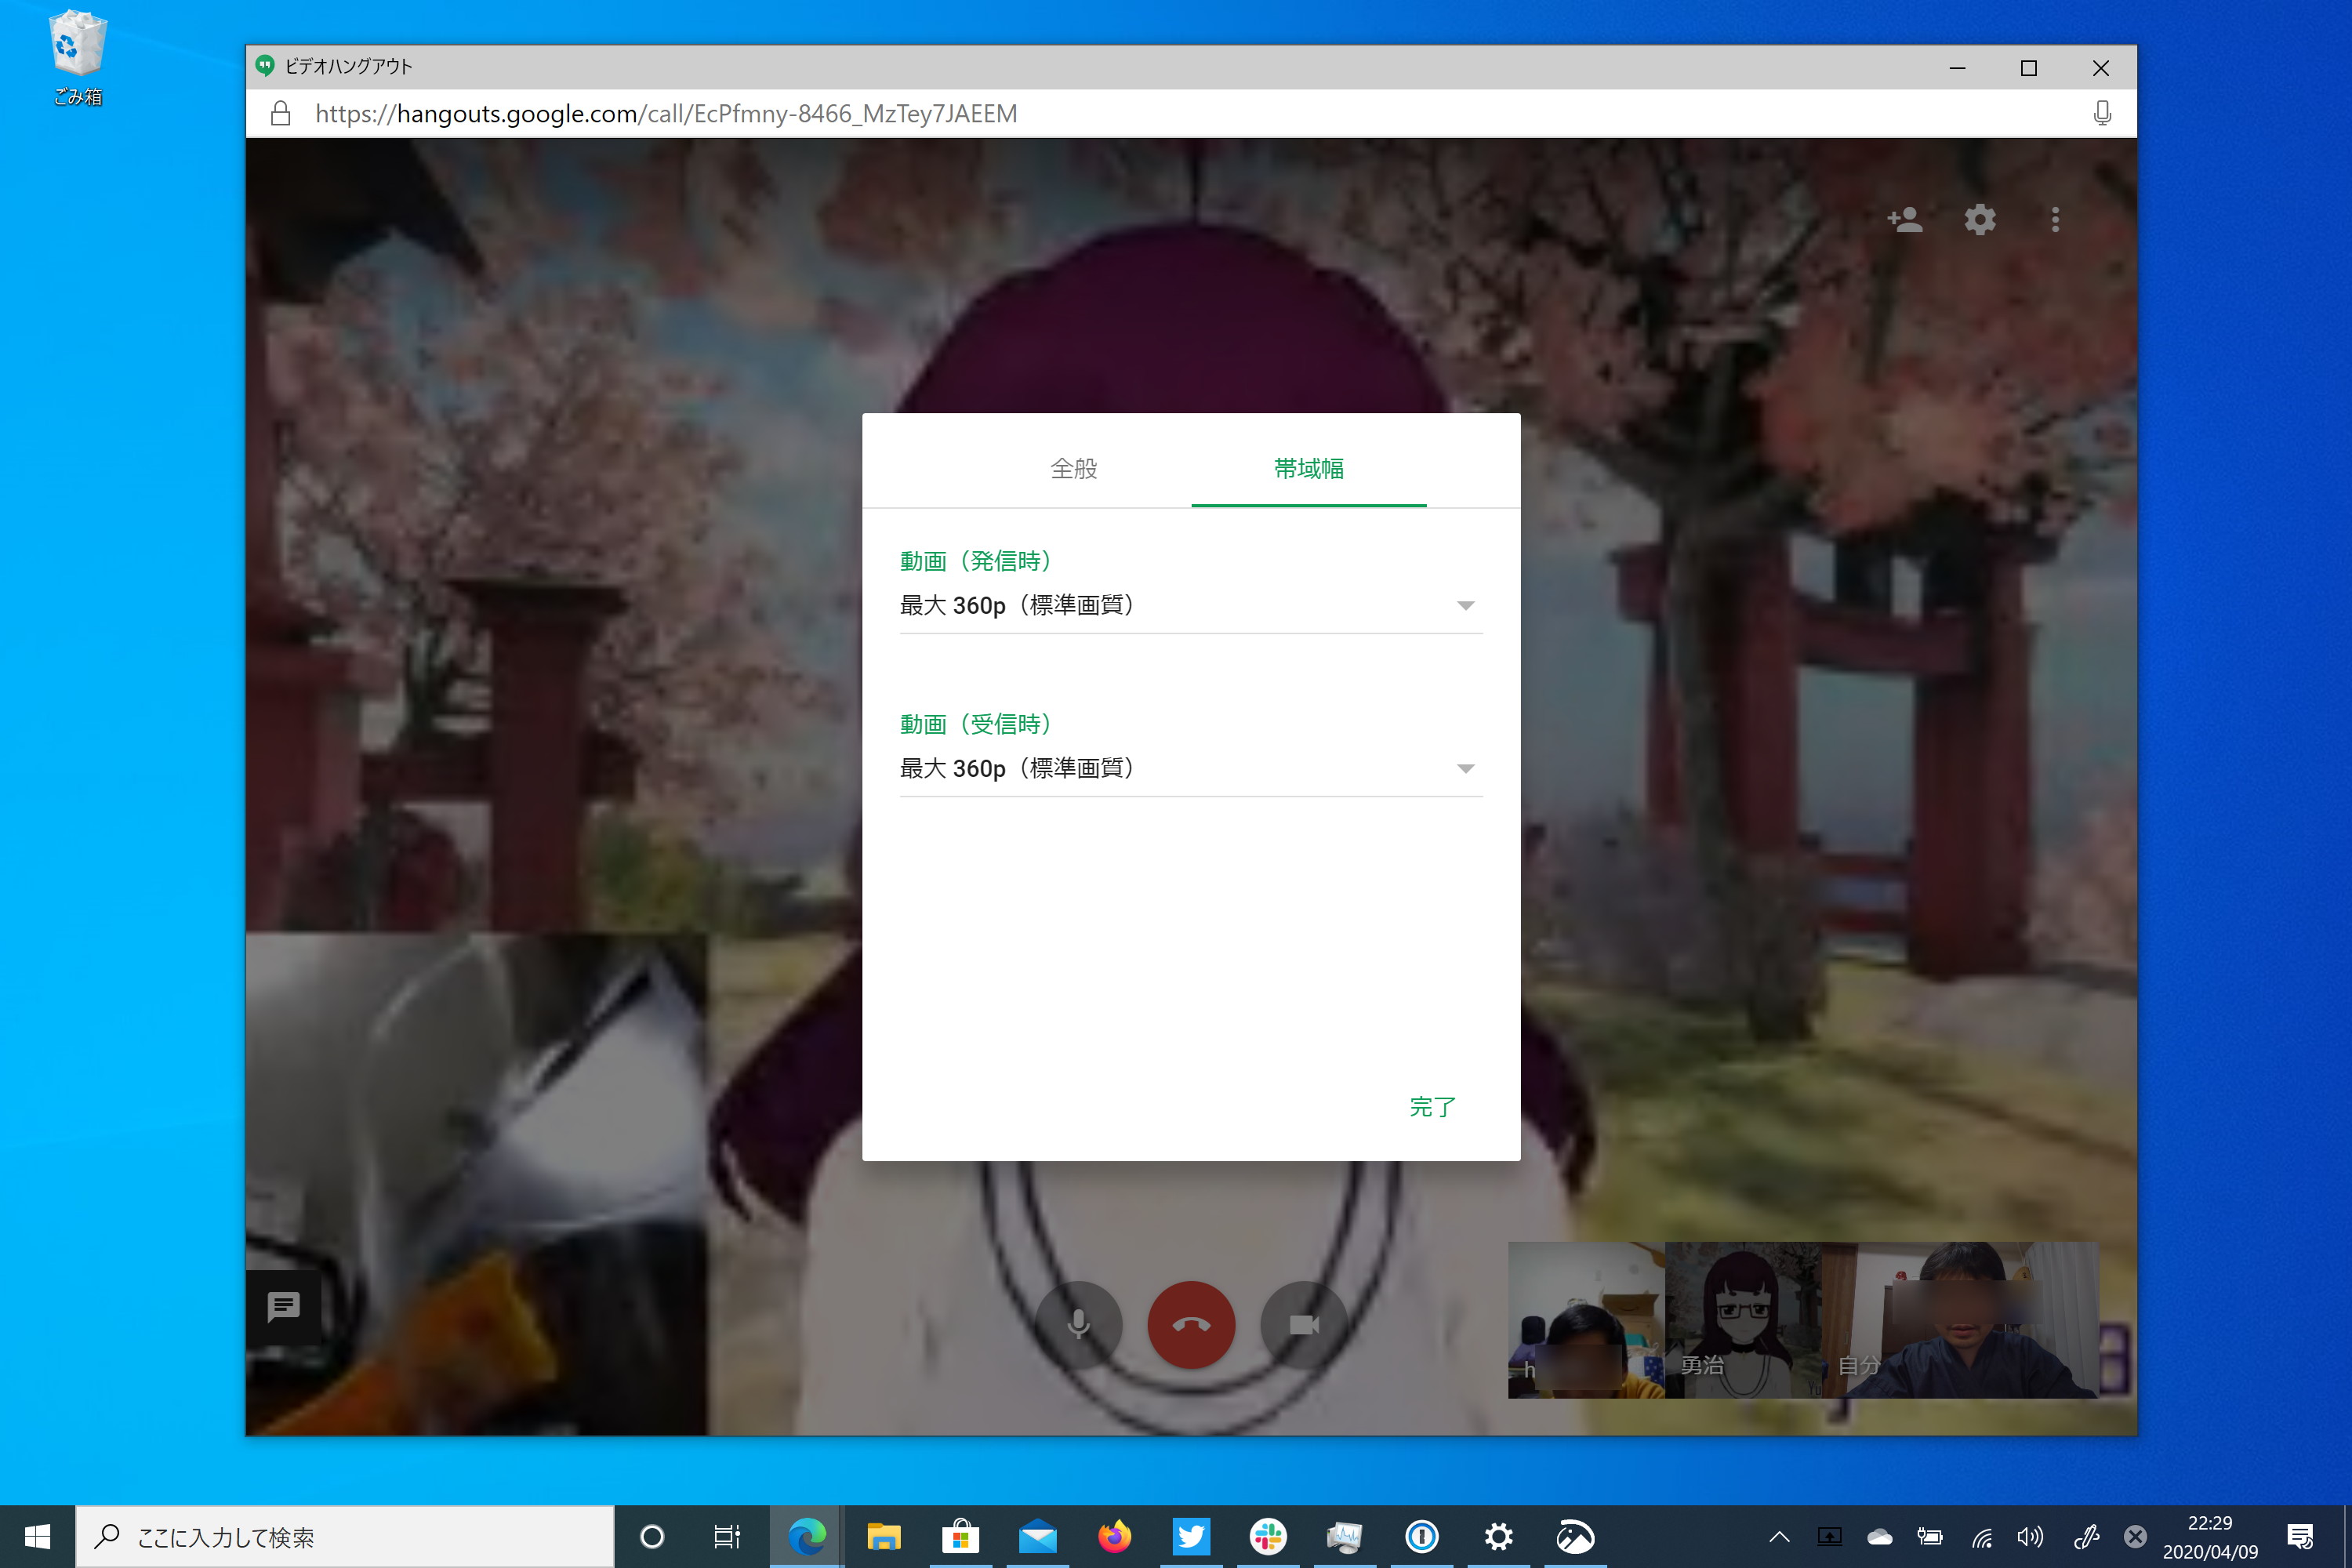Click the hangouts URL in address bar

[x=666, y=114]
